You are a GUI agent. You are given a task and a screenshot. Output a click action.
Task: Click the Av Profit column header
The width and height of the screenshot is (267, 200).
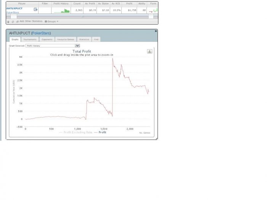click(x=90, y=3)
